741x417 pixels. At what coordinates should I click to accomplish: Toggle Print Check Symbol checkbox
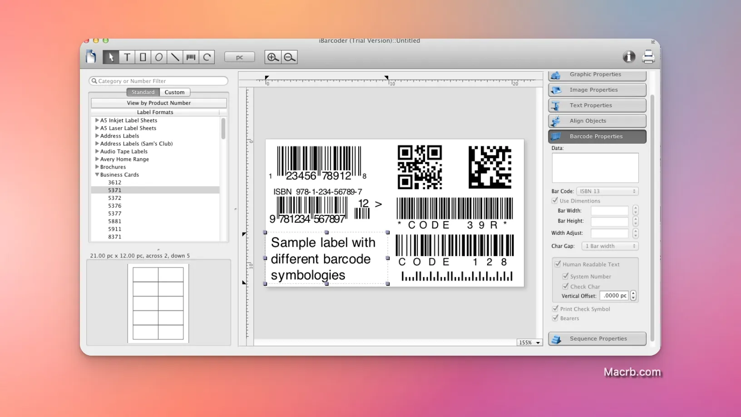click(x=555, y=308)
